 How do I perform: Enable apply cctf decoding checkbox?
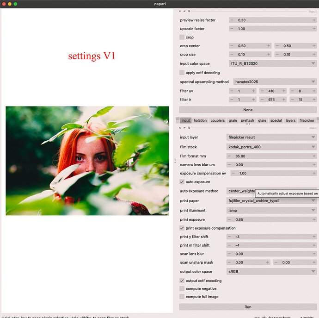[182, 73]
